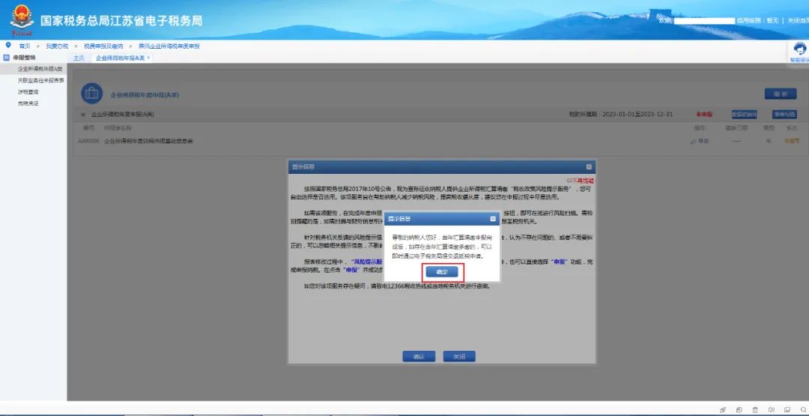Click the rocket icon in bottom bar
Screen dimensions: 809x416
[x=723, y=410]
